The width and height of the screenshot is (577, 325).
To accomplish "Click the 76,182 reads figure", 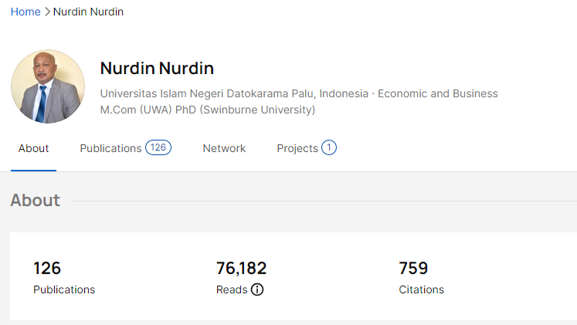I will click(242, 268).
